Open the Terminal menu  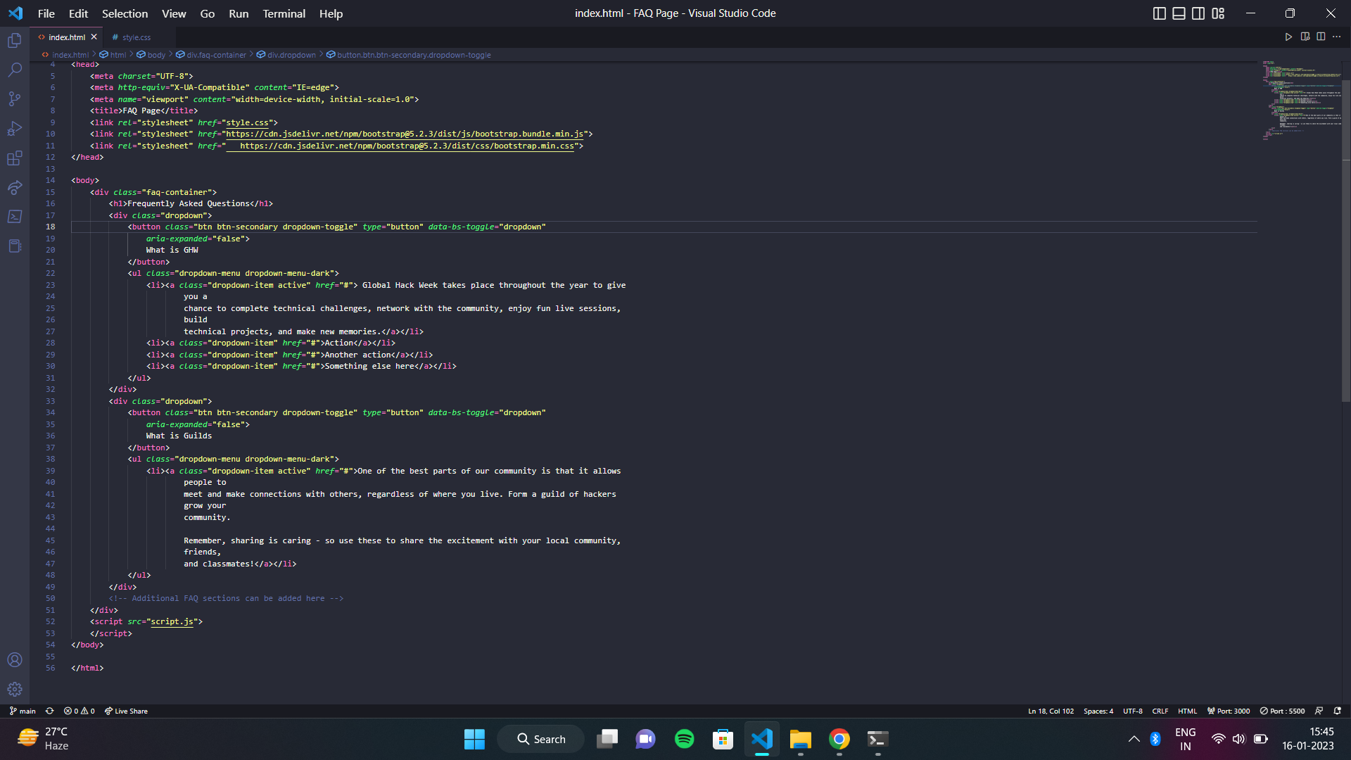coord(284,13)
